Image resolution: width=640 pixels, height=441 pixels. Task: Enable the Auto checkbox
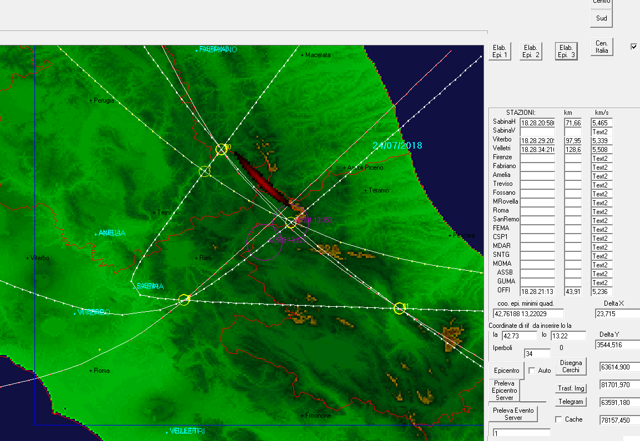tap(532, 371)
